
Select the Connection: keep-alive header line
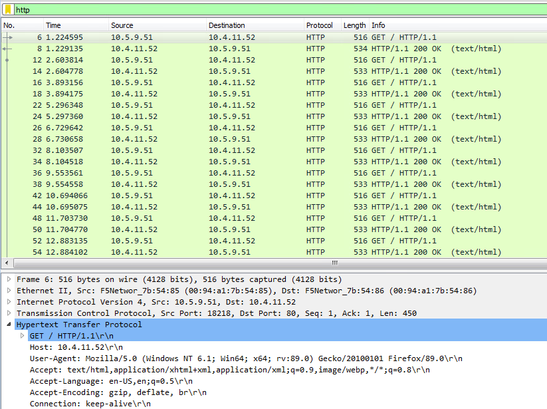90,404
